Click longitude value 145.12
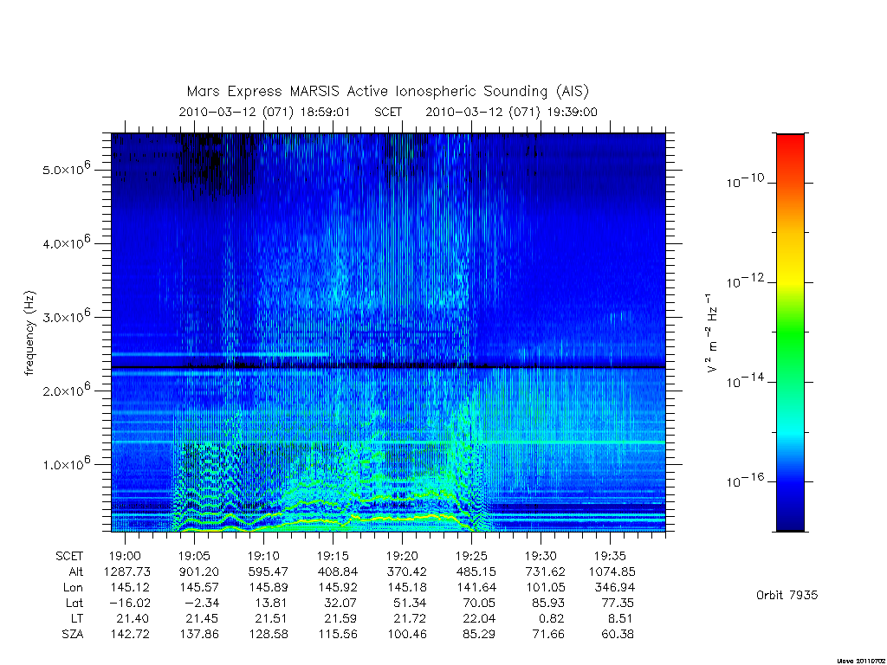Image resolution: width=887 pixels, height=665 pixels. click(x=130, y=588)
